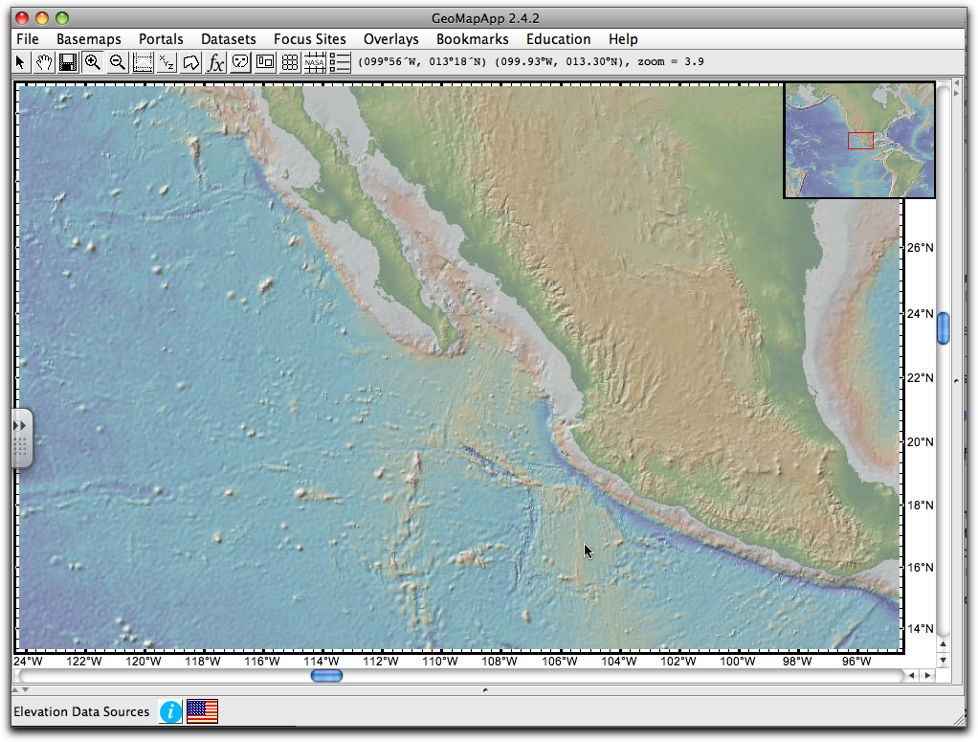This screenshot has height=742, width=978.
Task: Open the Overlays menu
Action: 391,39
